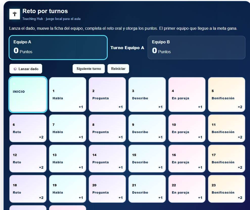The width and height of the screenshot is (250, 210).
Task: Click tile 18 Reto
Action: [x=28, y=189]
